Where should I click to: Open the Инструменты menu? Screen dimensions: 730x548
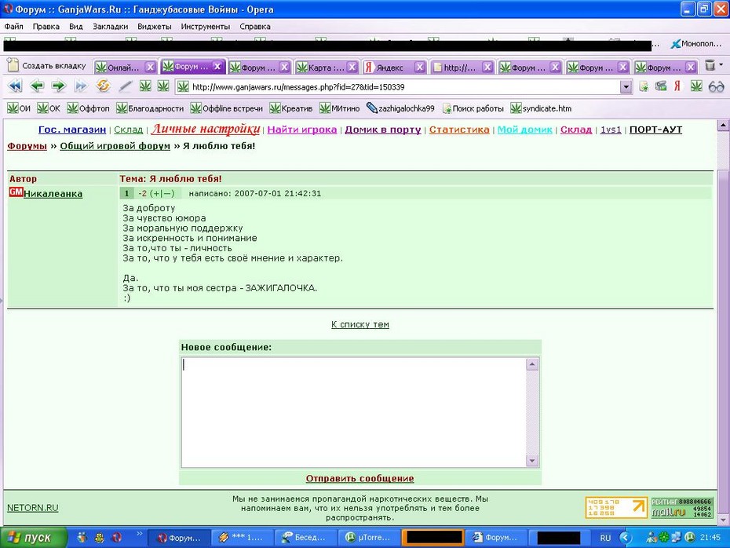pyautogui.click(x=206, y=27)
